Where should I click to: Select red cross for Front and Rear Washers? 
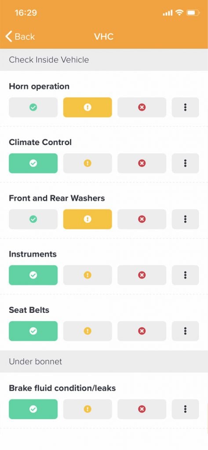point(142,219)
